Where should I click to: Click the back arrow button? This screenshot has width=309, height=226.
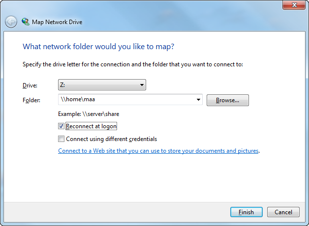(11, 22)
